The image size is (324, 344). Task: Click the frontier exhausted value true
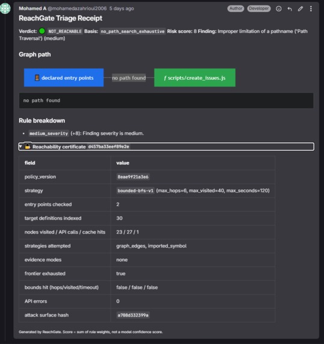[121, 274]
